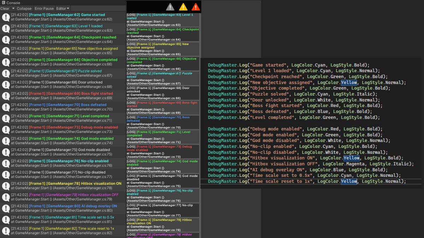
Task: Click the Console window icon in the title bar
Action: [3, 2]
